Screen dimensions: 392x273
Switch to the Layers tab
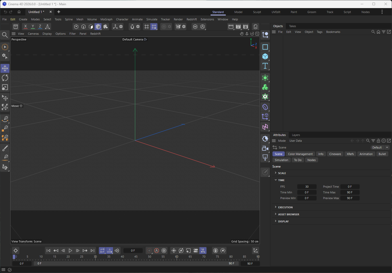pos(296,135)
